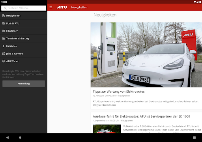The image size is (202, 142).
Task: Click the Facebook icon in sidebar
Action: (4, 46)
